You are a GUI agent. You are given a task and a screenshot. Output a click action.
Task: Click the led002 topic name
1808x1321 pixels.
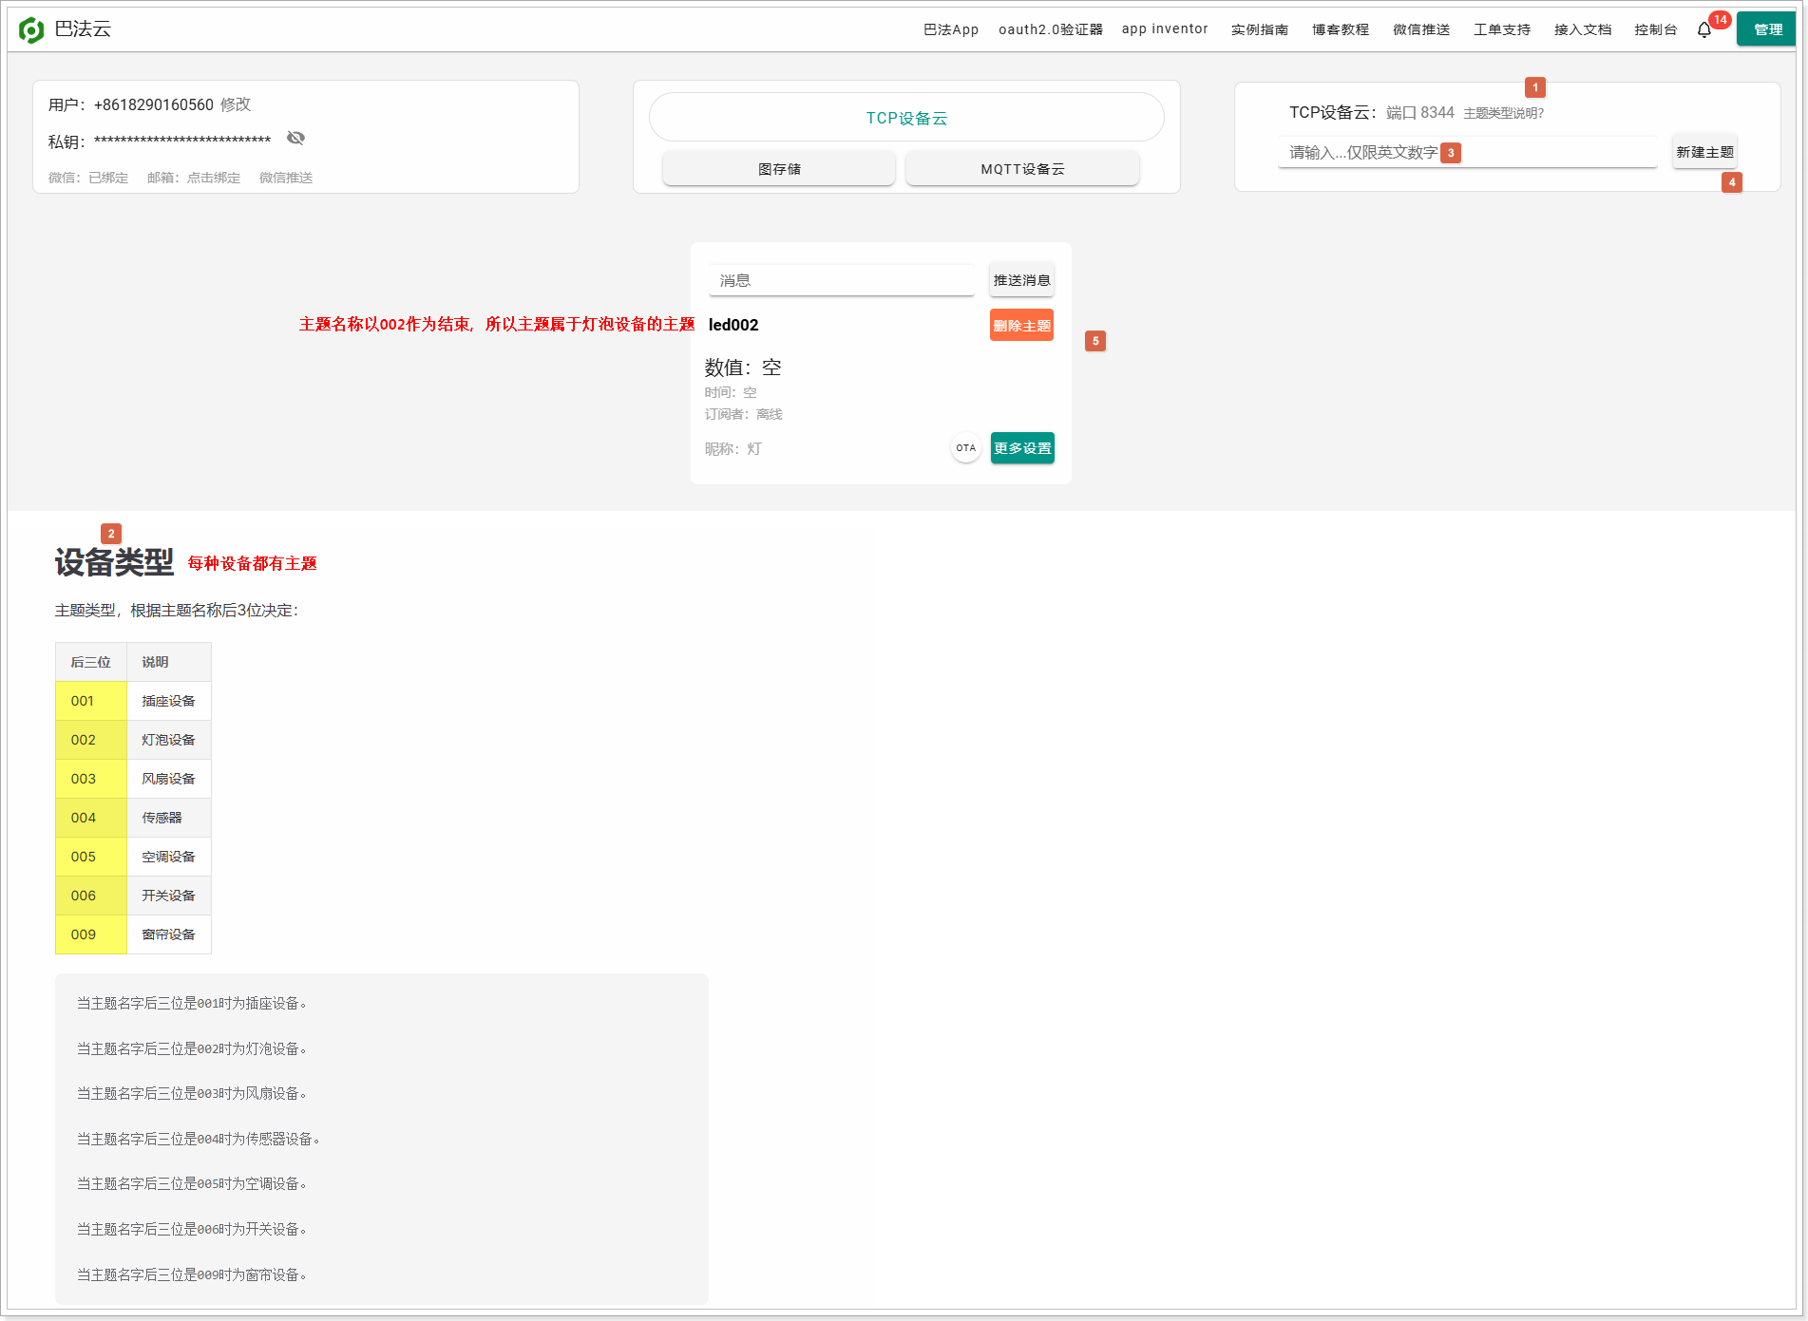[733, 325]
